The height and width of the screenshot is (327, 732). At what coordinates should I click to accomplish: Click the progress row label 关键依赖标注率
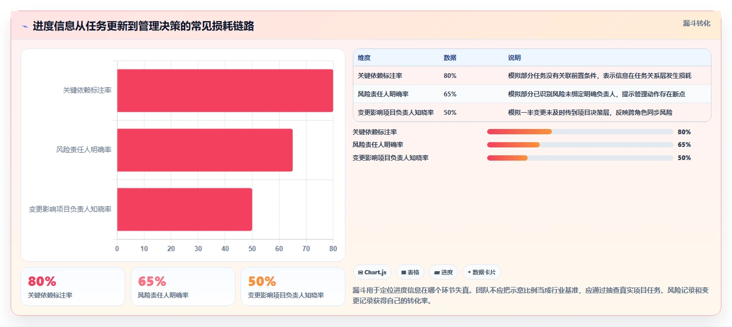[375, 132]
